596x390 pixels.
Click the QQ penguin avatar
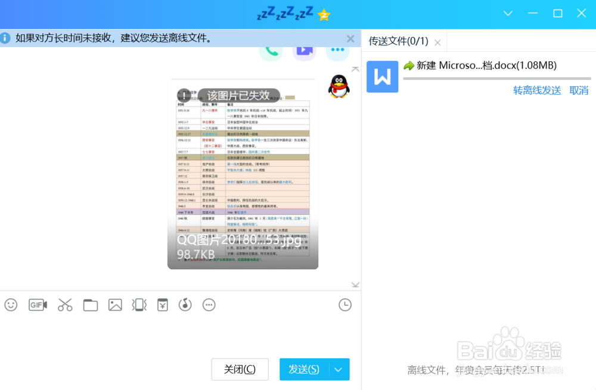pos(339,86)
